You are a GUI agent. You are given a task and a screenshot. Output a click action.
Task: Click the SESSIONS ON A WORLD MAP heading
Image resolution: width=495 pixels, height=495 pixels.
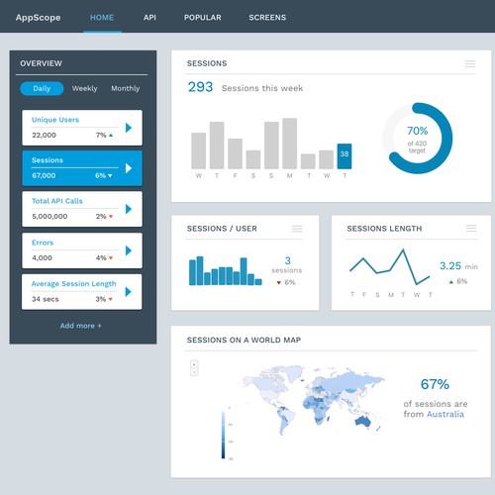tap(244, 340)
